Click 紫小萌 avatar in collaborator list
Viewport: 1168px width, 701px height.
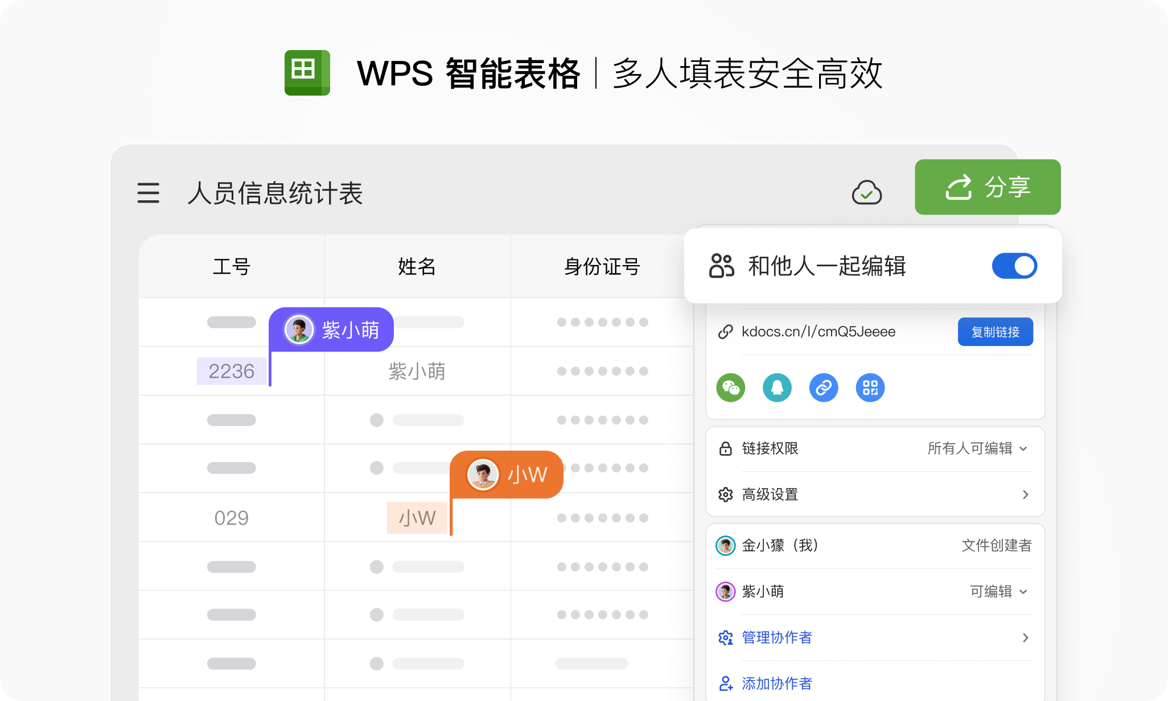click(x=725, y=592)
